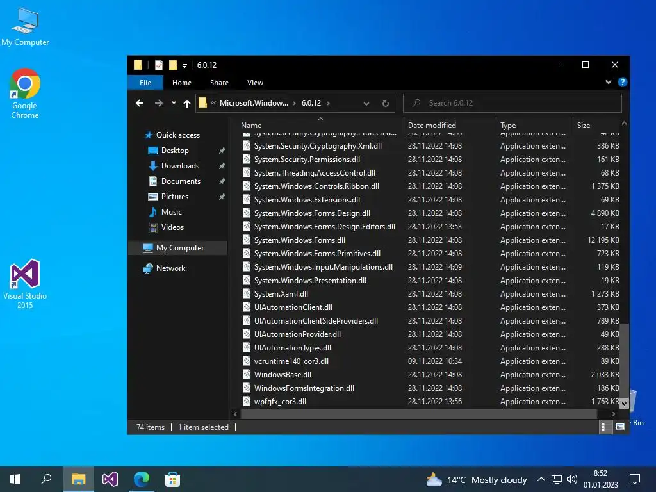Launch Microsoft Edge from the taskbar
656x492 pixels.
[142, 479]
